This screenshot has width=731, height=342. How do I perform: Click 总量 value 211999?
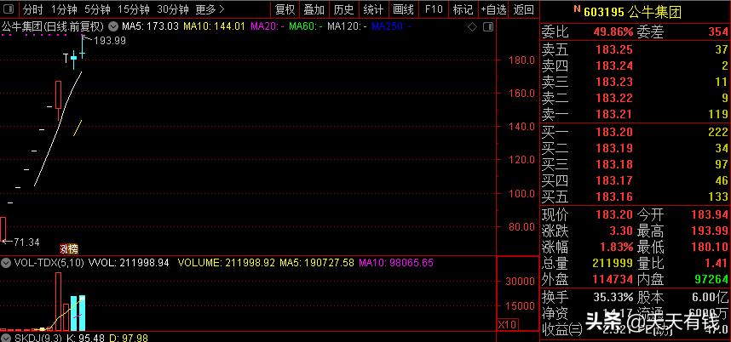[613, 264]
